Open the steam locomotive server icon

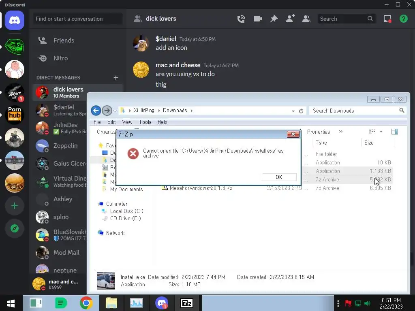(15, 138)
